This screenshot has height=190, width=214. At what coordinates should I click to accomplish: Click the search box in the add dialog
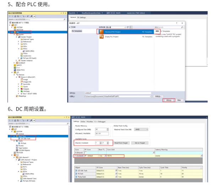169,27
